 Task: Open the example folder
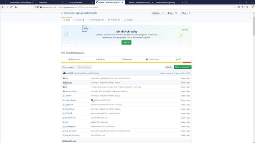(69, 83)
